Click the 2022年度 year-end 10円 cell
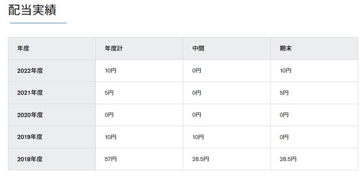Image resolution: width=364 pixels, height=177 pixels. 285,71
